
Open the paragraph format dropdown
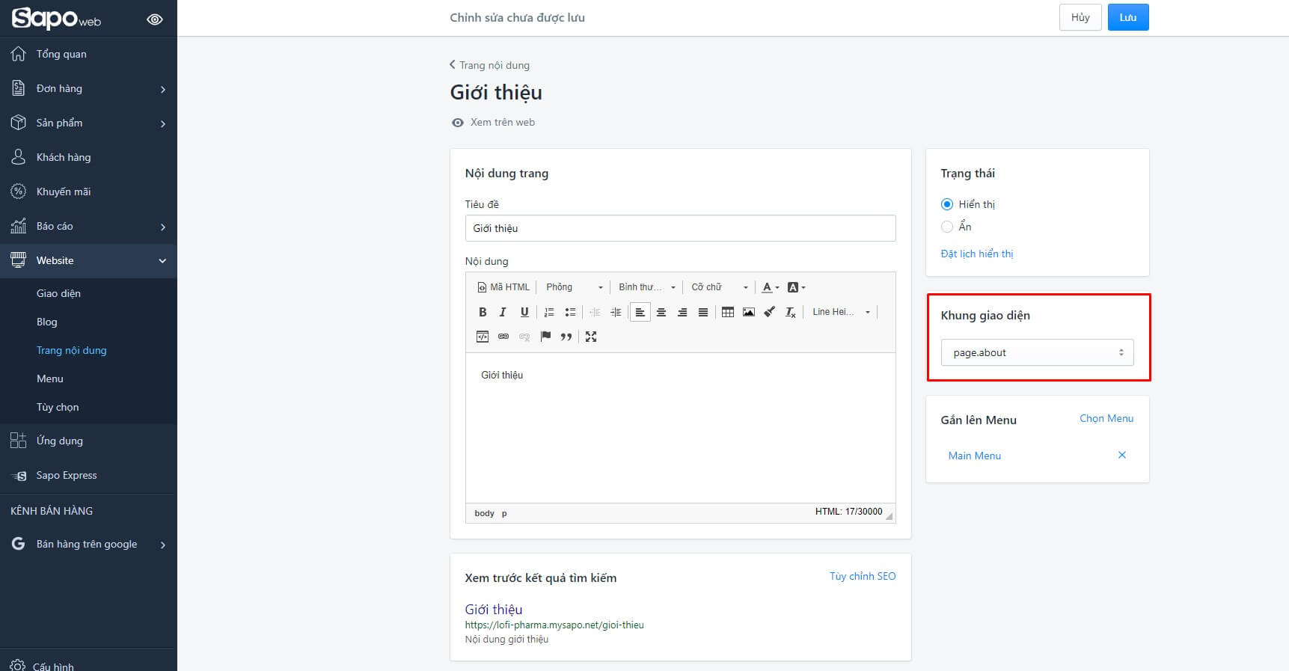click(x=647, y=287)
